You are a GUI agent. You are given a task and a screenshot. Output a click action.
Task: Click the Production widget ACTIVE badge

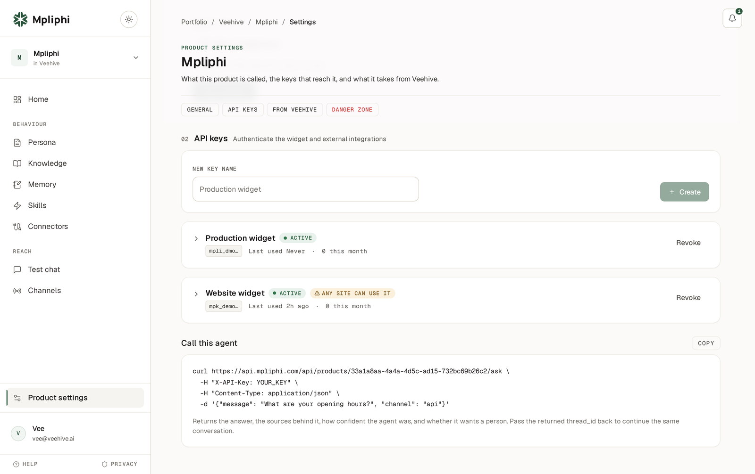point(298,238)
